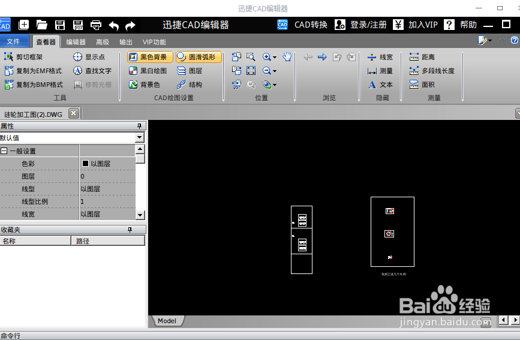Switch to the 查看器 tab
This screenshot has height=340, width=520.
[x=46, y=42]
